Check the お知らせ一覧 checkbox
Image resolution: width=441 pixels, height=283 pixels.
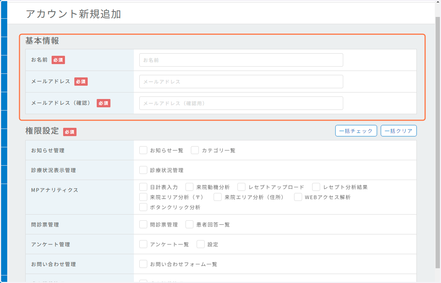[x=143, y=150]
